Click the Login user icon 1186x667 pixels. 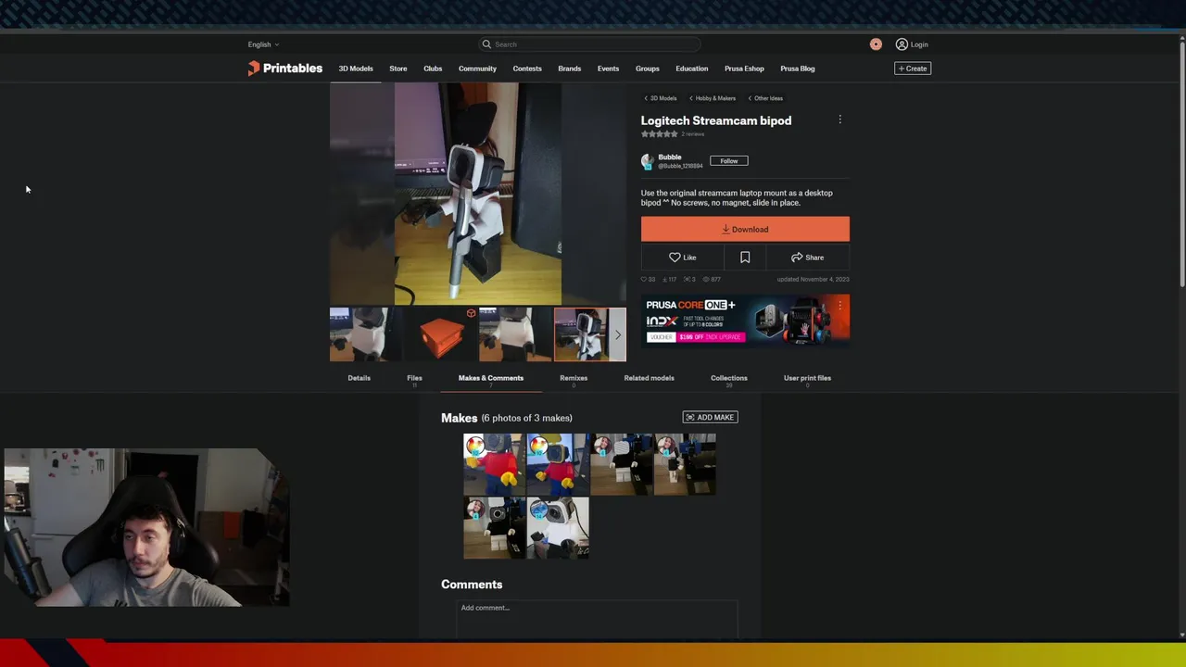pyautogui.click(x=902, y=44)
